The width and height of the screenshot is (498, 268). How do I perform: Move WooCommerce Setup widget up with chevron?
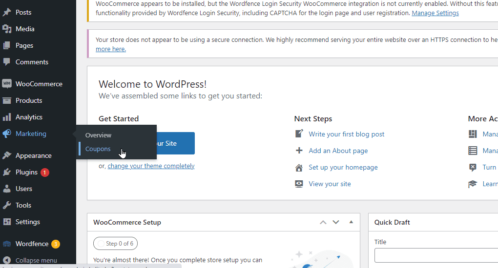323,222
